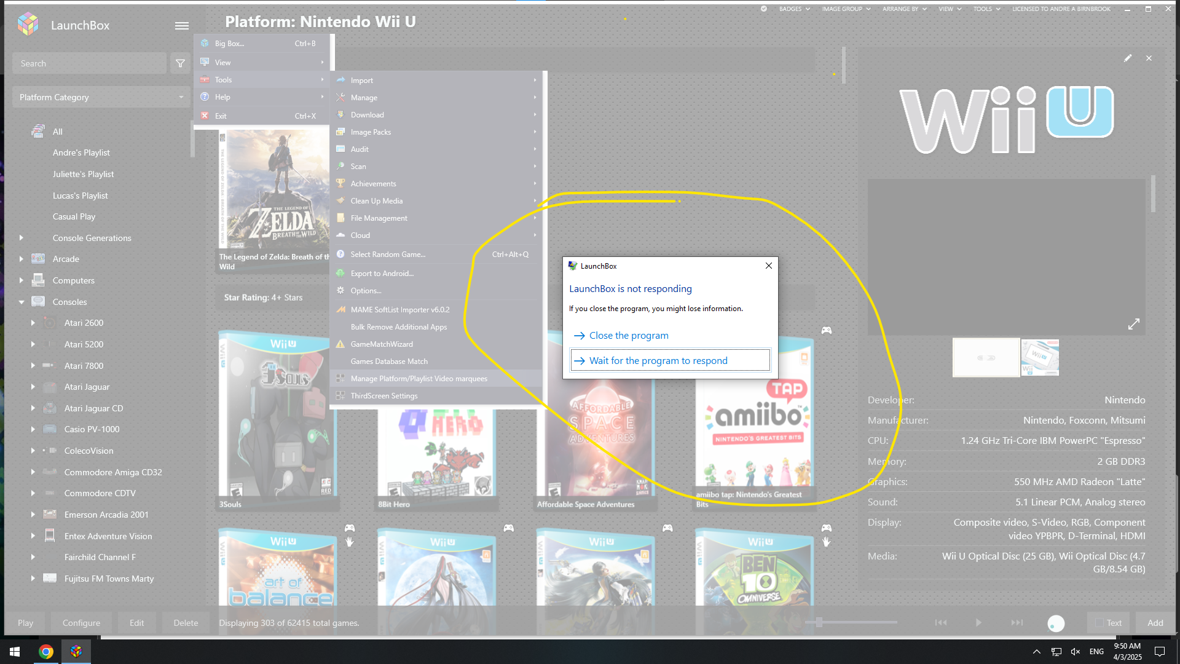
Task: Skip to next track in music controls
Action: 1017,623
